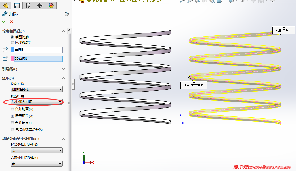Screen dimensions: 296x171
Task: Expand the 引导线(C) guide curves section
Action: click(64, 69)
